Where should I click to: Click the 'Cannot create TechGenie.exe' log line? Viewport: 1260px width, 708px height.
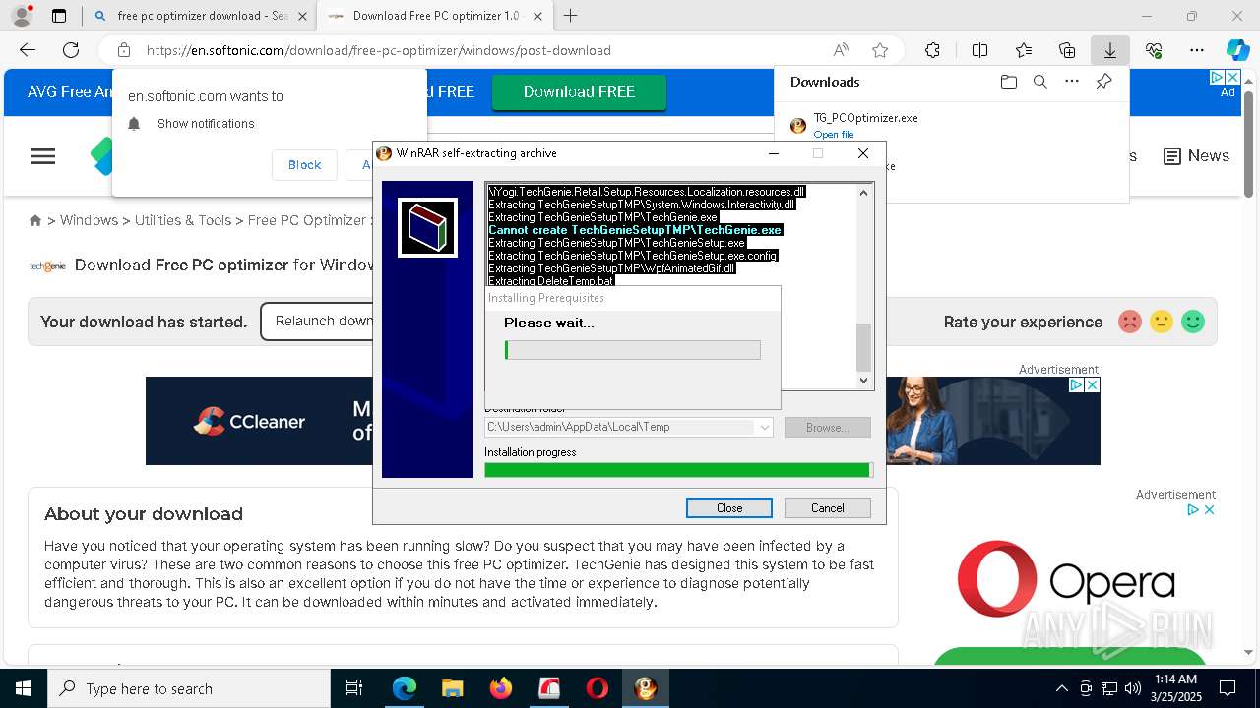point(635,230)
